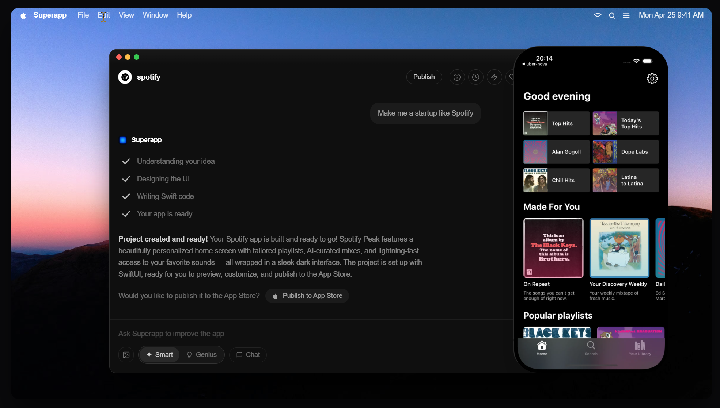The height and width of the screenshot is (408, 720).
Task: Click the 'Popular playlists' heading
Action: [558, 316]
